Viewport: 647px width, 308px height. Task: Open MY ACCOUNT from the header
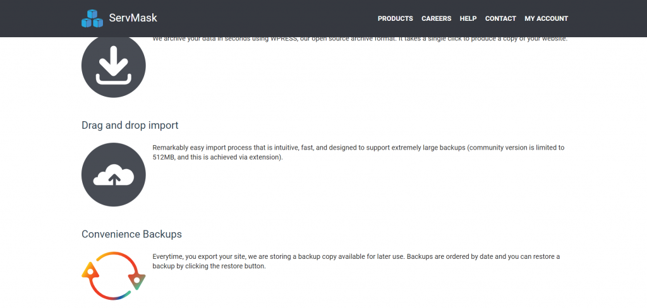(547, 18)
